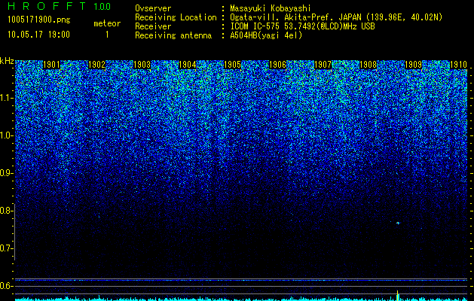
Task: Click the 1904 time marker label
Action: [x=187, y=65]
